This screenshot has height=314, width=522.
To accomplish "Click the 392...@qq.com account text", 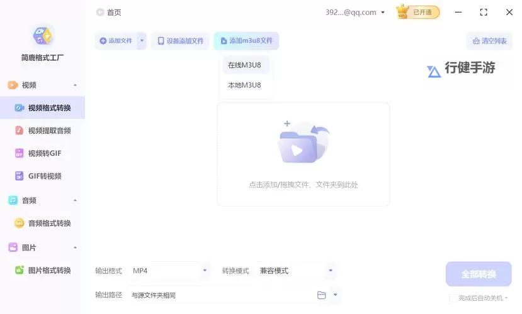I will click(351, 13).
